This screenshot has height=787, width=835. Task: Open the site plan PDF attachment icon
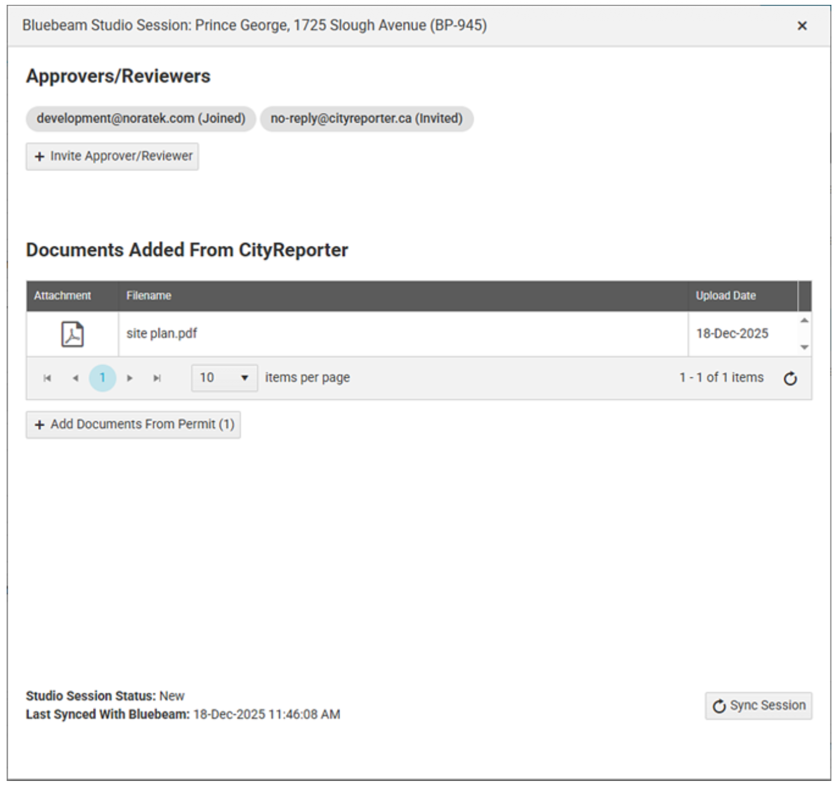pyautogui.click(x=73, y=334)
